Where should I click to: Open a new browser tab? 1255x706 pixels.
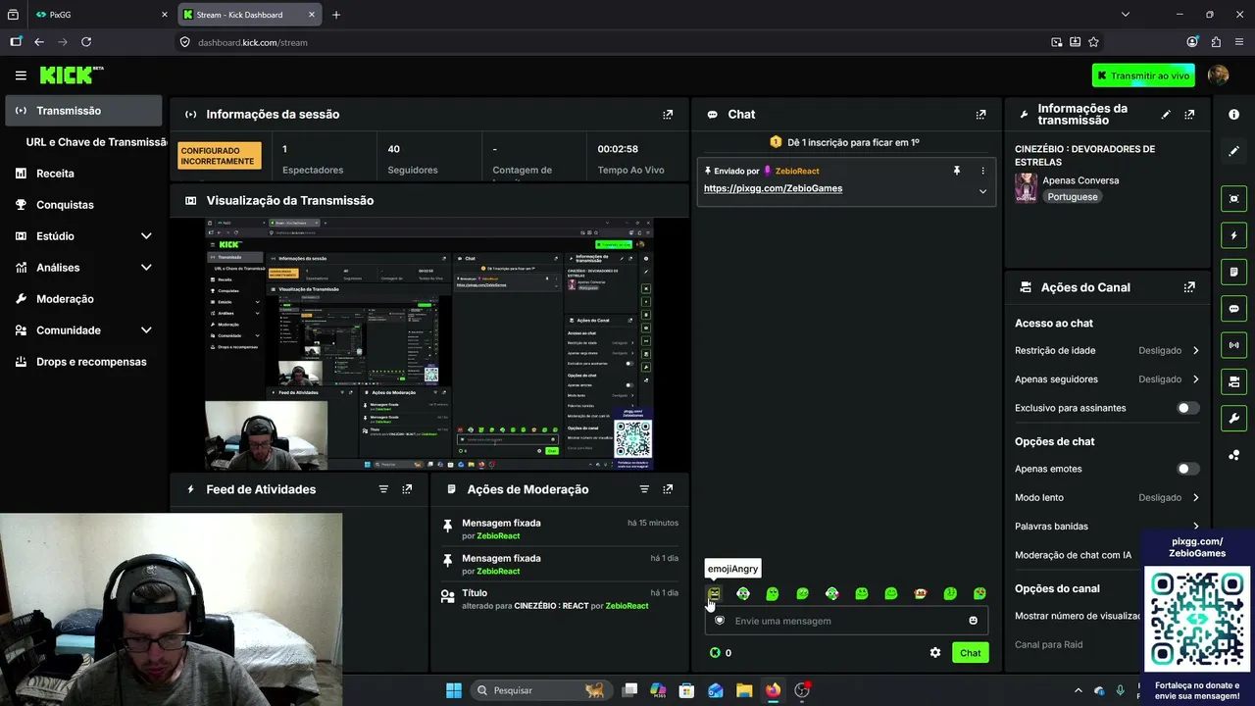point(336,15)
